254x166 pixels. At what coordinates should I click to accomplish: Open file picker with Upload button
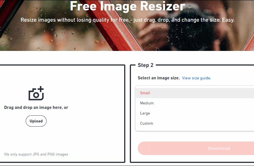coord(36,121)
